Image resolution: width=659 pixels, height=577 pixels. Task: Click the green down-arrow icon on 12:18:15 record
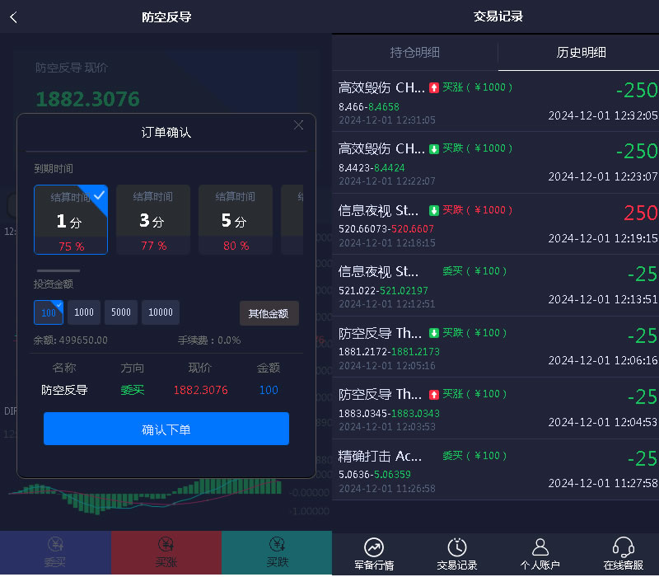pos(434,210)
